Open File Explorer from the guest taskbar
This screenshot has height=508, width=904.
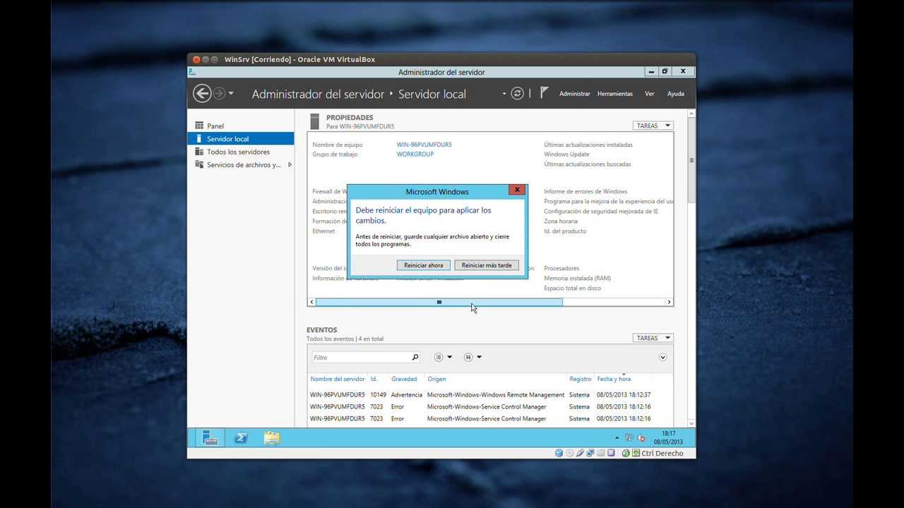(x=272, y=438)
